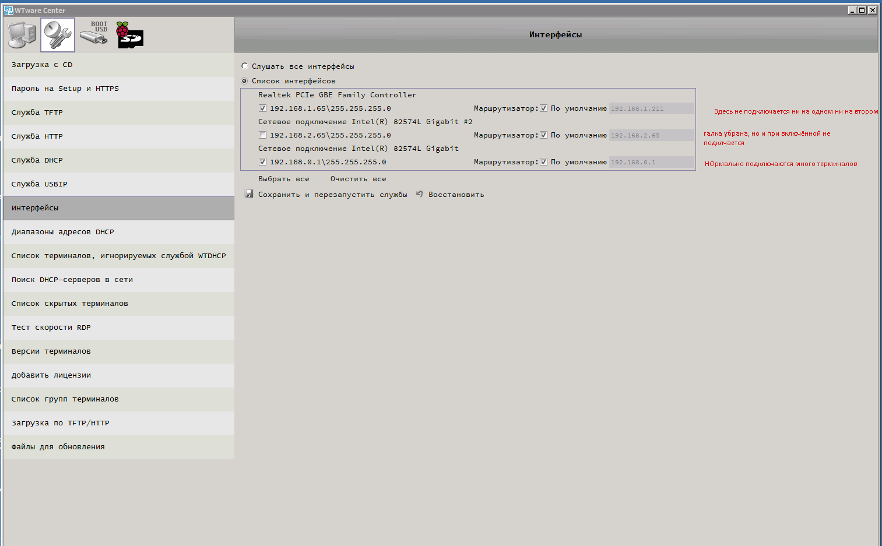Click the floppy disk save icon
Screen dimensions: 882x546
tap(249, 194)
